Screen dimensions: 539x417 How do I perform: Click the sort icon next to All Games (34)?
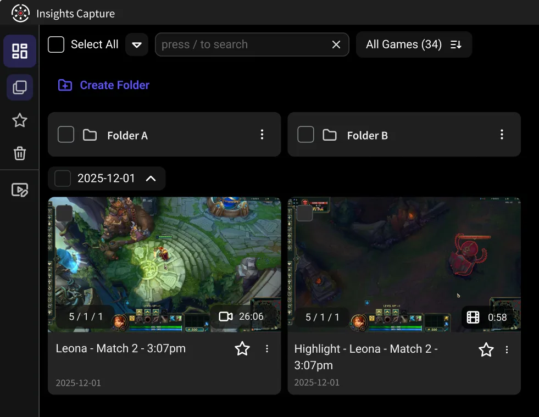(457, 45)
